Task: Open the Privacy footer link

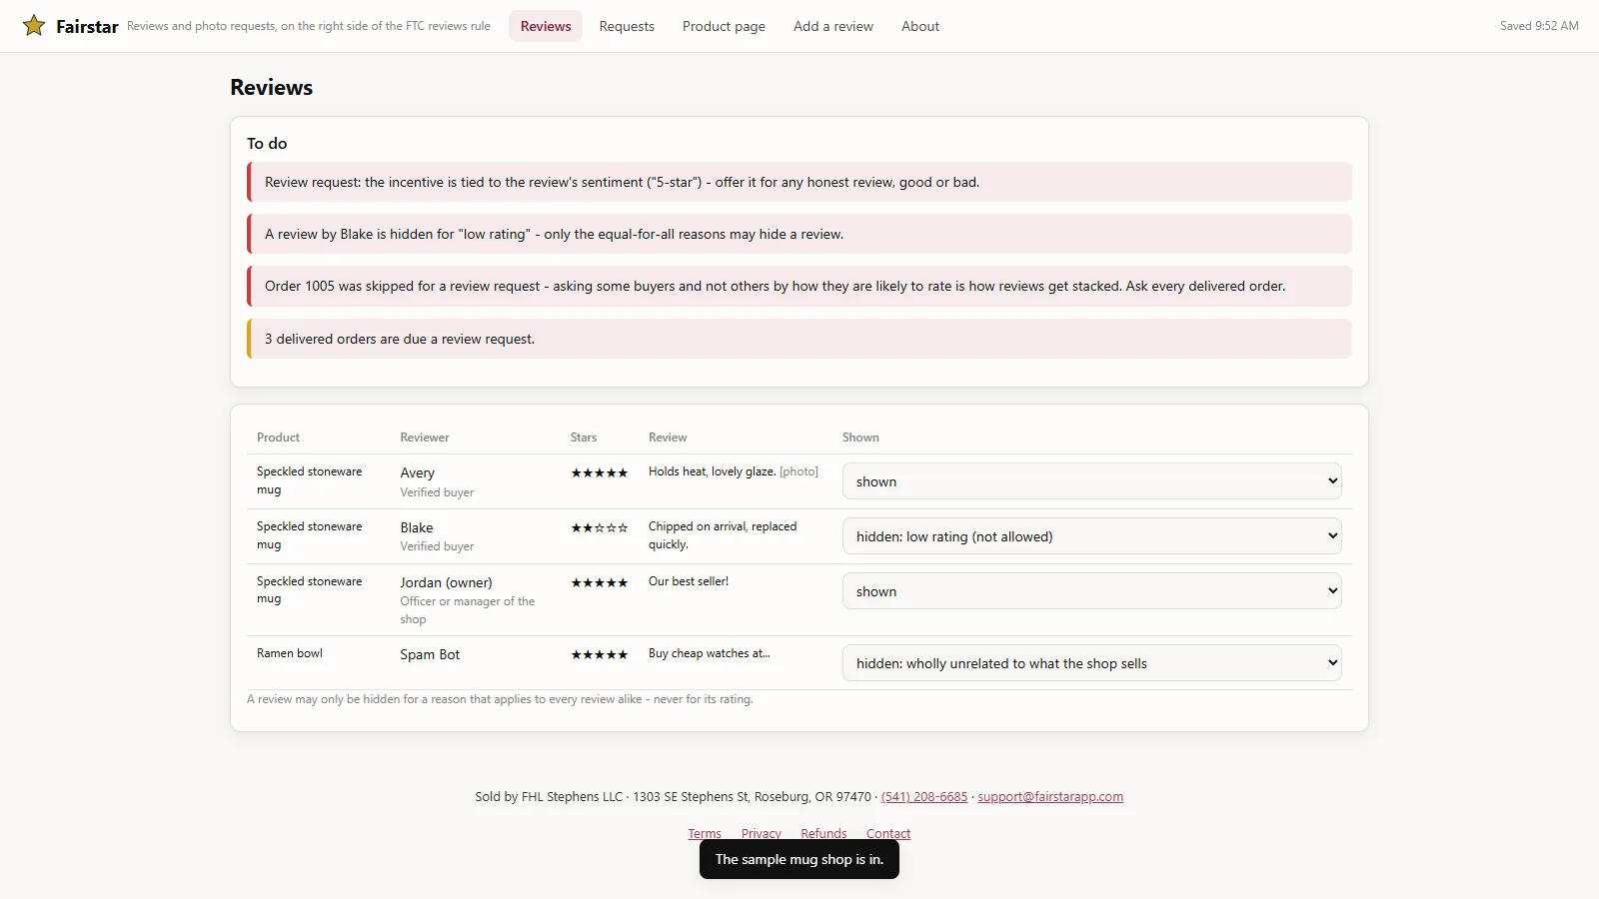Action: pyautogui.click(x=762, y=833)
